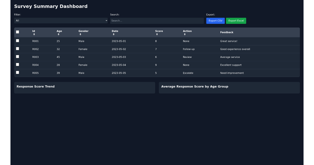Click the Survey Summary Dashboard title
This screenshot has height=165, width=314.
51,6
